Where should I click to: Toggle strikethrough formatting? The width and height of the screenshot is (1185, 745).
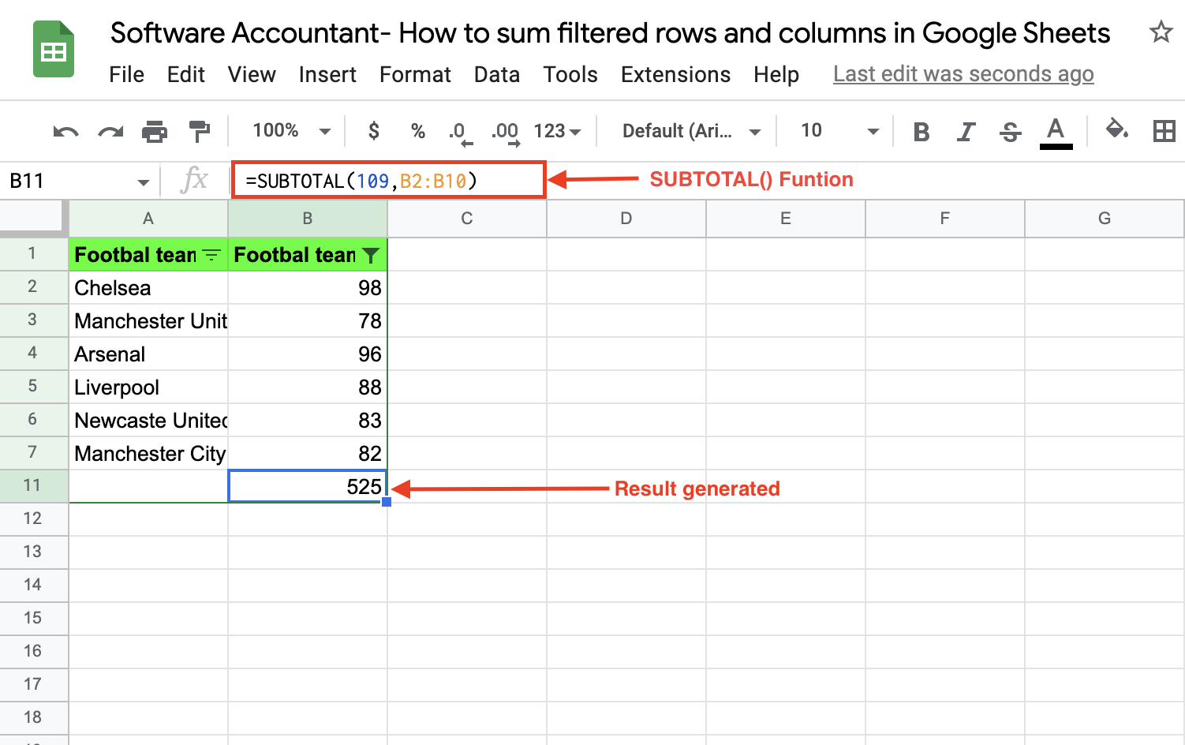tap(1010, 132)
